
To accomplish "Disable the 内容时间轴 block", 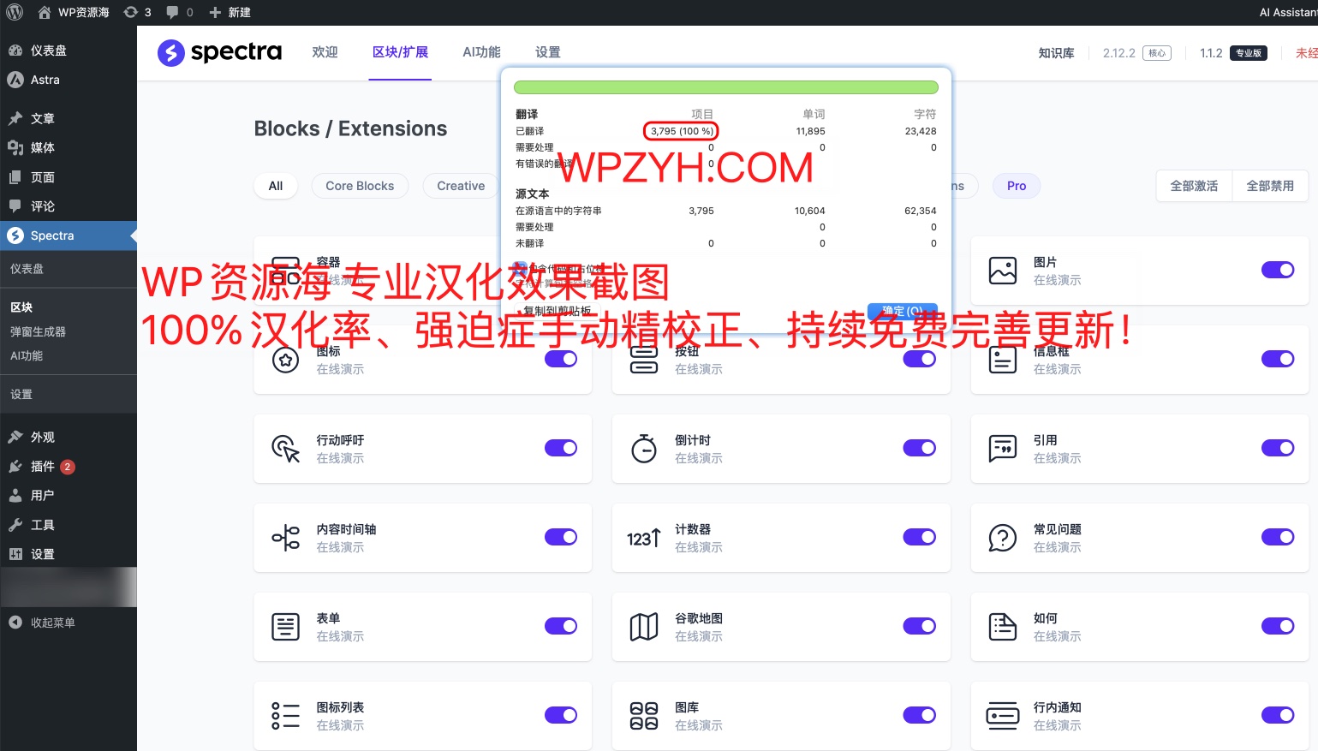I will click(x=561, y=537).
